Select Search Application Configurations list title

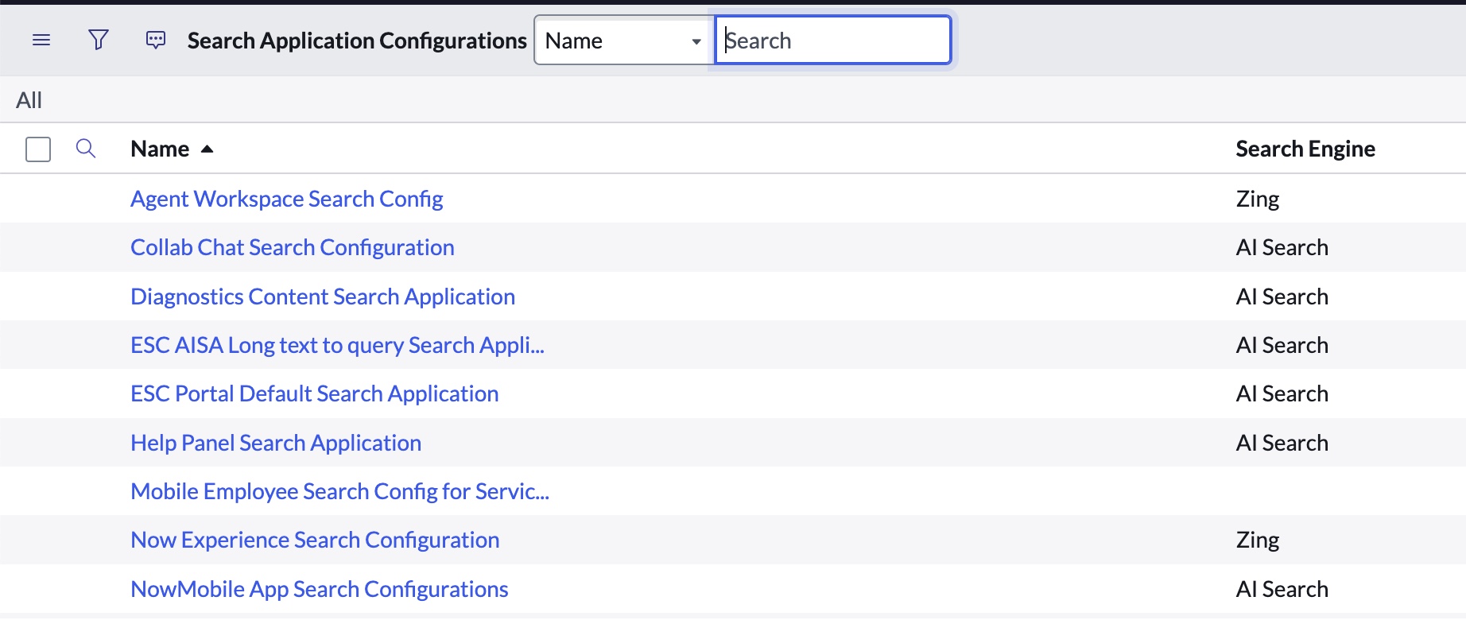[x=357, y=41]
